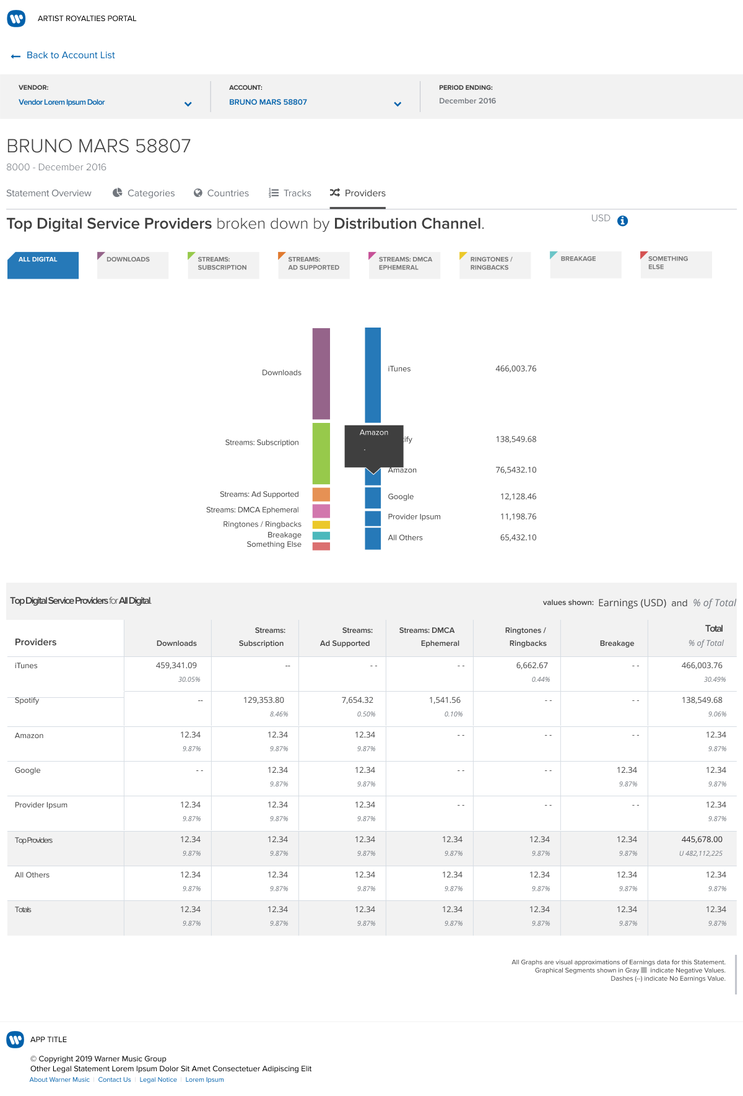Click the Google label in chart
The height and width of the screenshot is (1096, 743).
401,497
